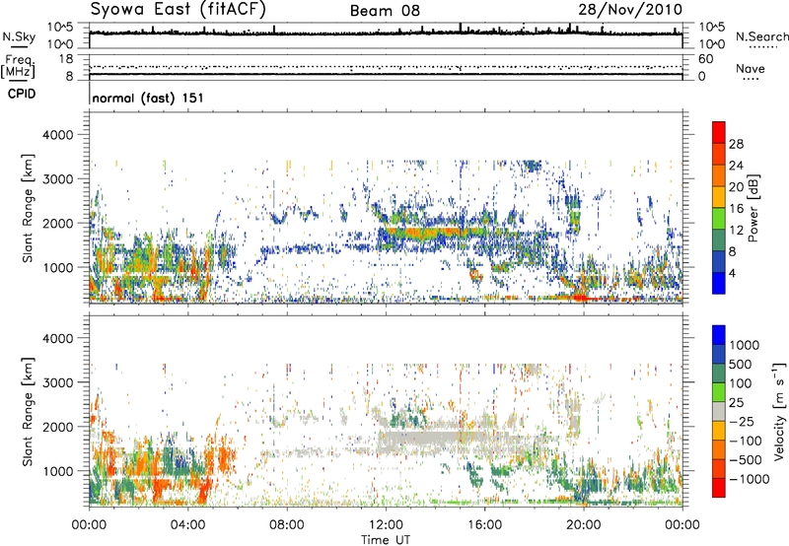The height and width of the screenshot is (546, 789).
Task: Click the 04:00 time tick label
Action: click(x=187, y=525)
